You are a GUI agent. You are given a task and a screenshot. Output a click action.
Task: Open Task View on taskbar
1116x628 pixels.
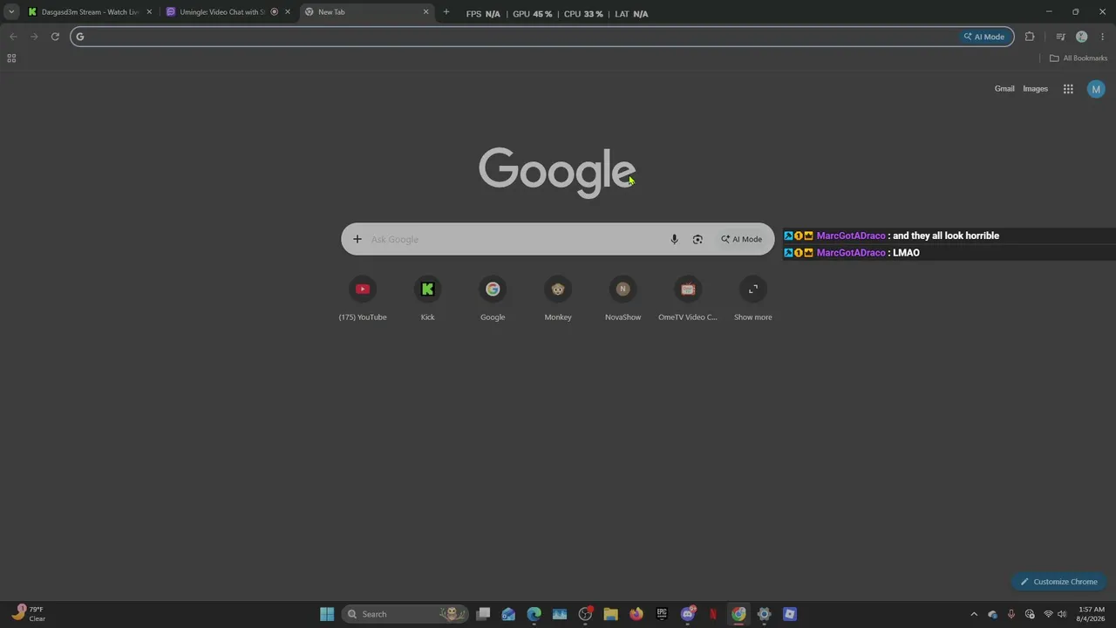pos(483,614)
